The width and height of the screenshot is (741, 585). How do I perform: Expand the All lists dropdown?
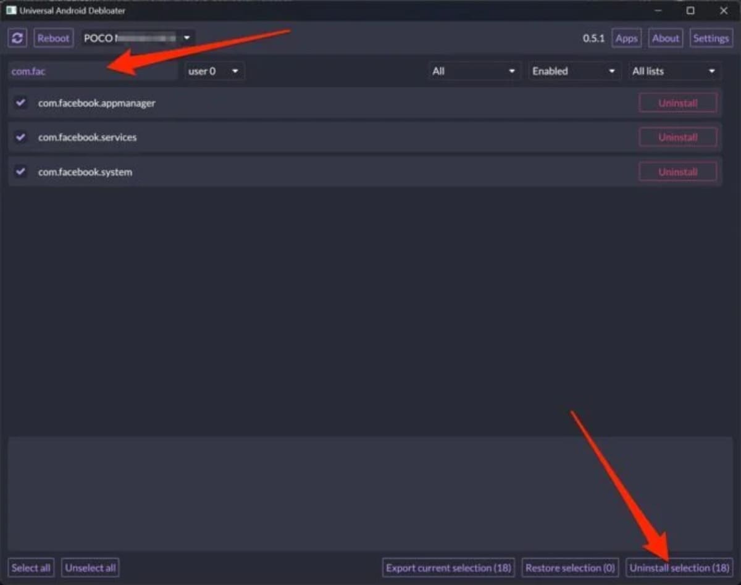click(674, 71)
